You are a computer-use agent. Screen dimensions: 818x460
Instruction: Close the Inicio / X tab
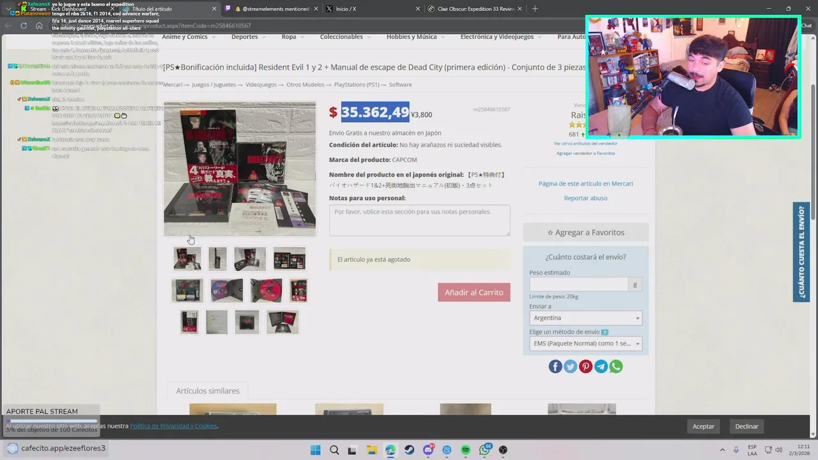pyautogui.click(x=418, y=9)
